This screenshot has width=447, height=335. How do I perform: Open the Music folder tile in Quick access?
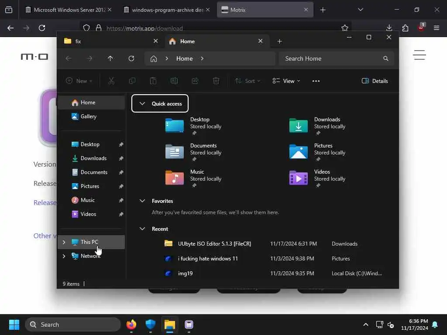pyautogui.click(x=194, y=178)
